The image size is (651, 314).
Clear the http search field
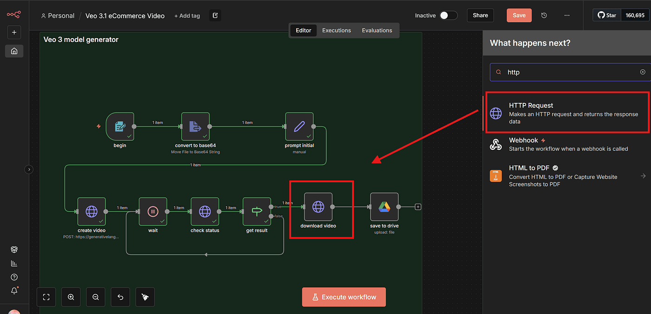[x=643, y=72]
